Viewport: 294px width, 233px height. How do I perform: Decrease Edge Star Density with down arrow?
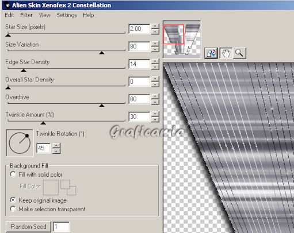tap(155, 67)
